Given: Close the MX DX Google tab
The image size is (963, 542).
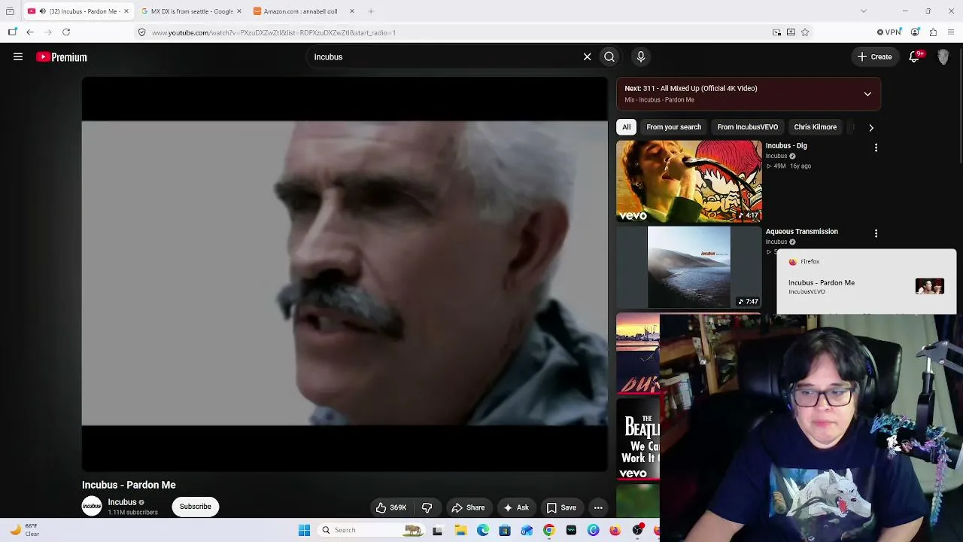Looking at the screenshot, I should tap(239, 11).
